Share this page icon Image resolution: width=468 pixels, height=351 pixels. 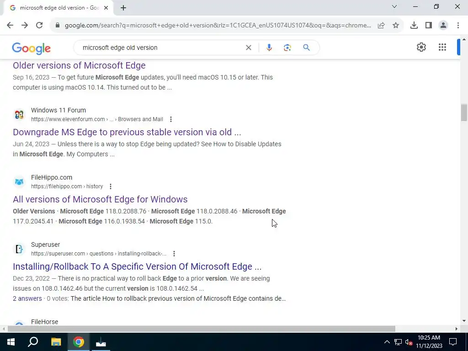[x=381, y=26]
